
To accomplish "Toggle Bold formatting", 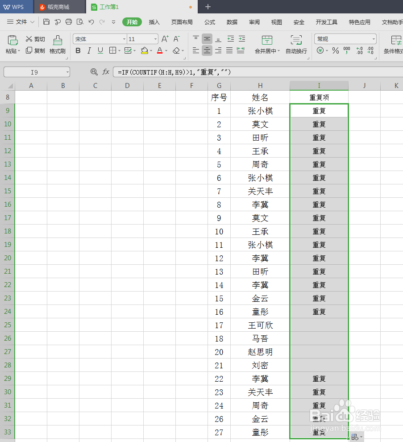I will point(78,51).
